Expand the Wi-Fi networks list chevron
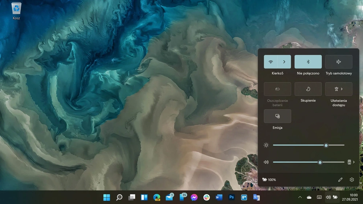This screenshot has height=204, width=363. (x=284, y=62)
